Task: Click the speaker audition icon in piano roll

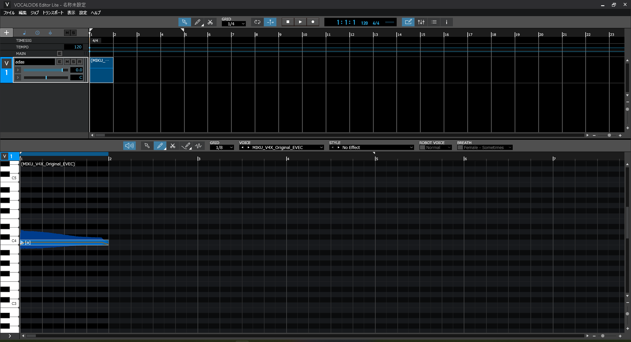Action: click(x=129, y=146)
